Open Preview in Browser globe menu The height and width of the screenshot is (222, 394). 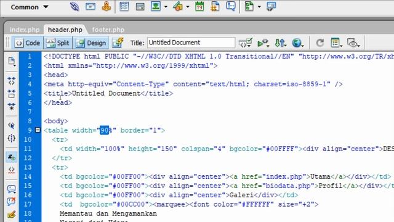point(298,43)
